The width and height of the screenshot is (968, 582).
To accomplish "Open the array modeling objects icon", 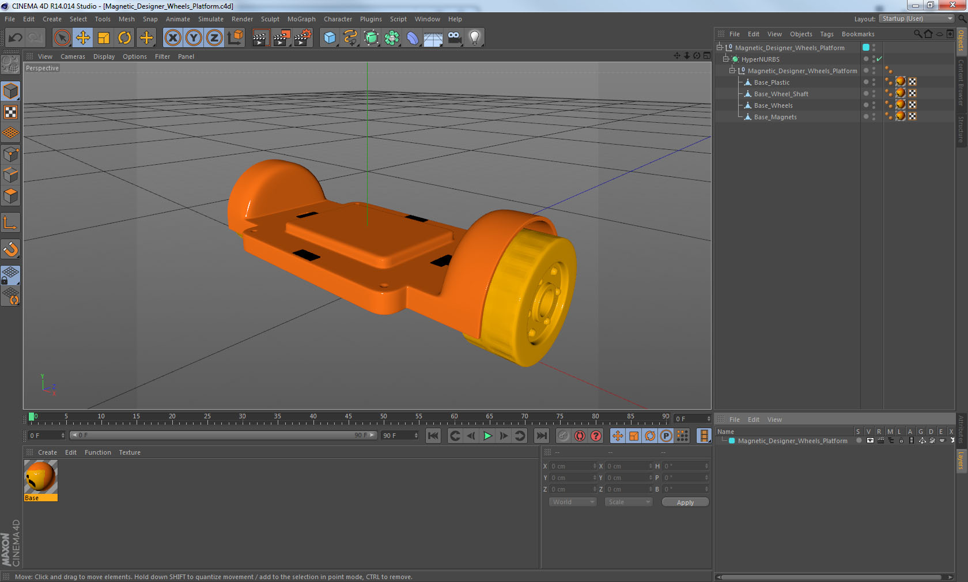I will (392, 38).
